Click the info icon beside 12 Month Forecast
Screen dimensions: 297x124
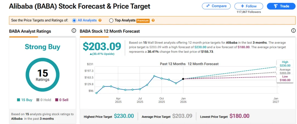293,31
